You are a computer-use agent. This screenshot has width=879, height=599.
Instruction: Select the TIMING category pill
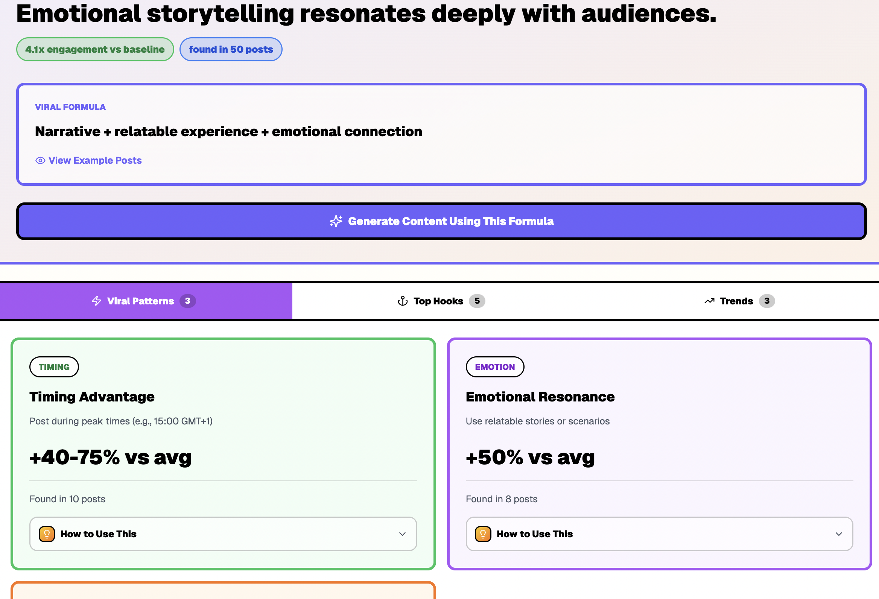point(54,366)
